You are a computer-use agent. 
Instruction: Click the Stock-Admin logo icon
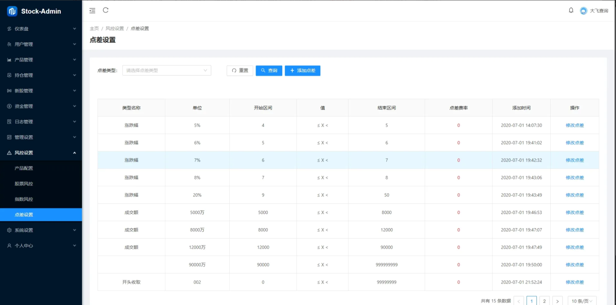click(12, 11)
